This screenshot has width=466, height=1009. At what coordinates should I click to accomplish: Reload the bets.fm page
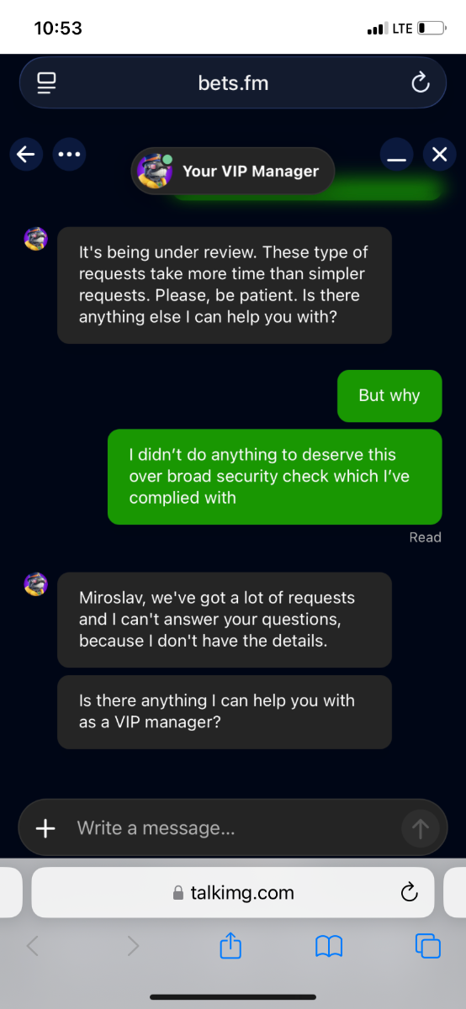pyautogui.click(x=419, y=82)
